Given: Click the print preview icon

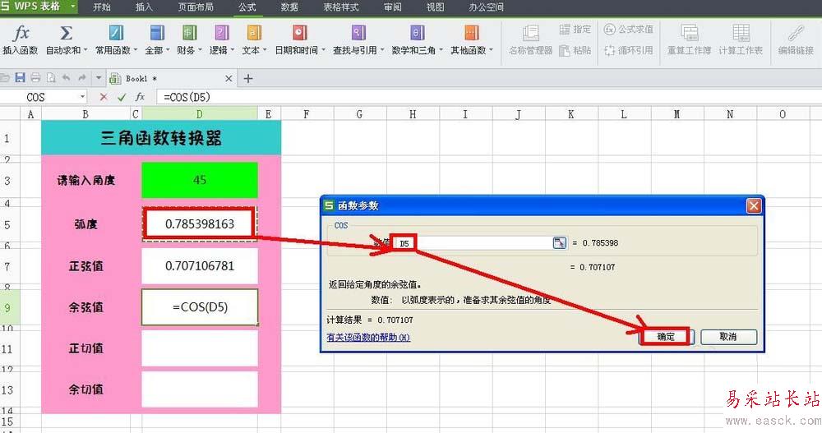Looking at the screenshot, I should [x=51, y=78].
